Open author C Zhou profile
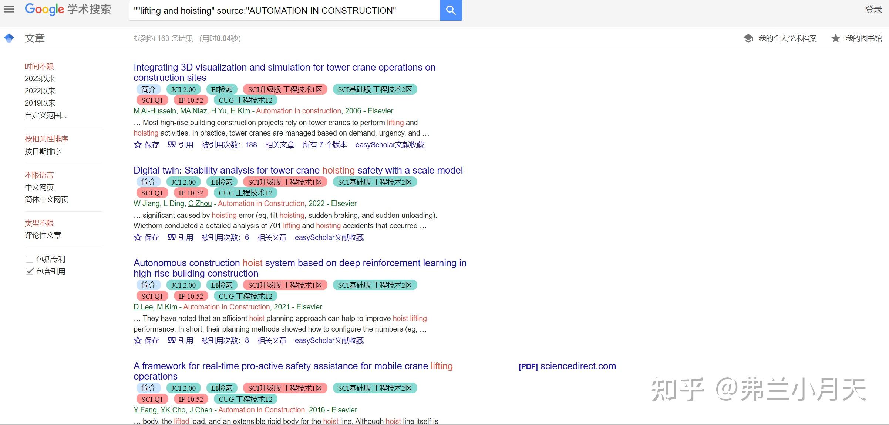The height and width of the screenshot is (425, 889). click(x=200, y=203)
